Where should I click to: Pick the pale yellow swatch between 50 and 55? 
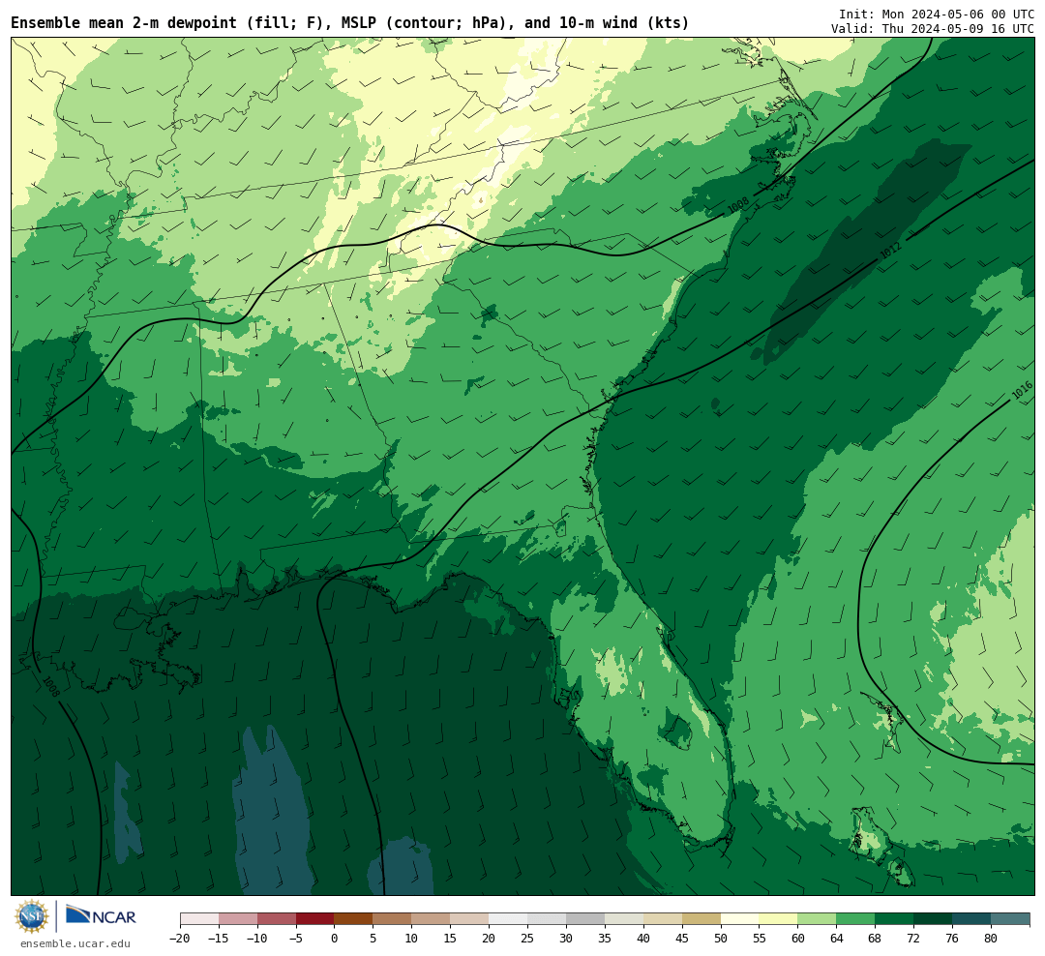click(740, 919)
